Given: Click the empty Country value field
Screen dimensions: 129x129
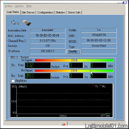Looking at the screenshot, I should [99, 52].
